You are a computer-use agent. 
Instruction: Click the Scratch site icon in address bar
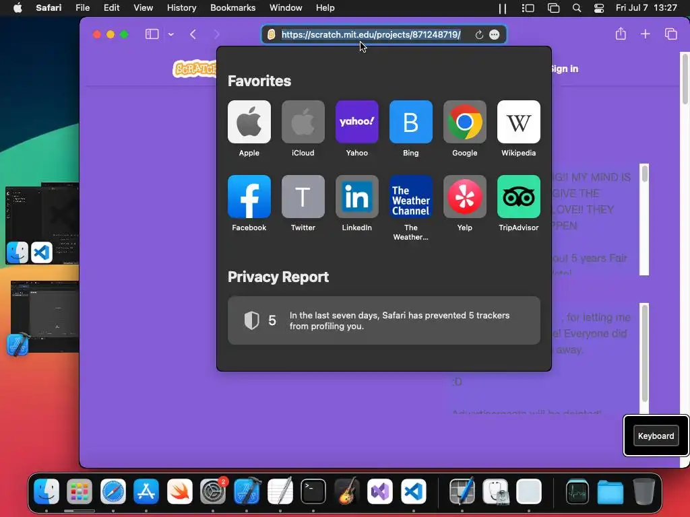tap(272, 34)
